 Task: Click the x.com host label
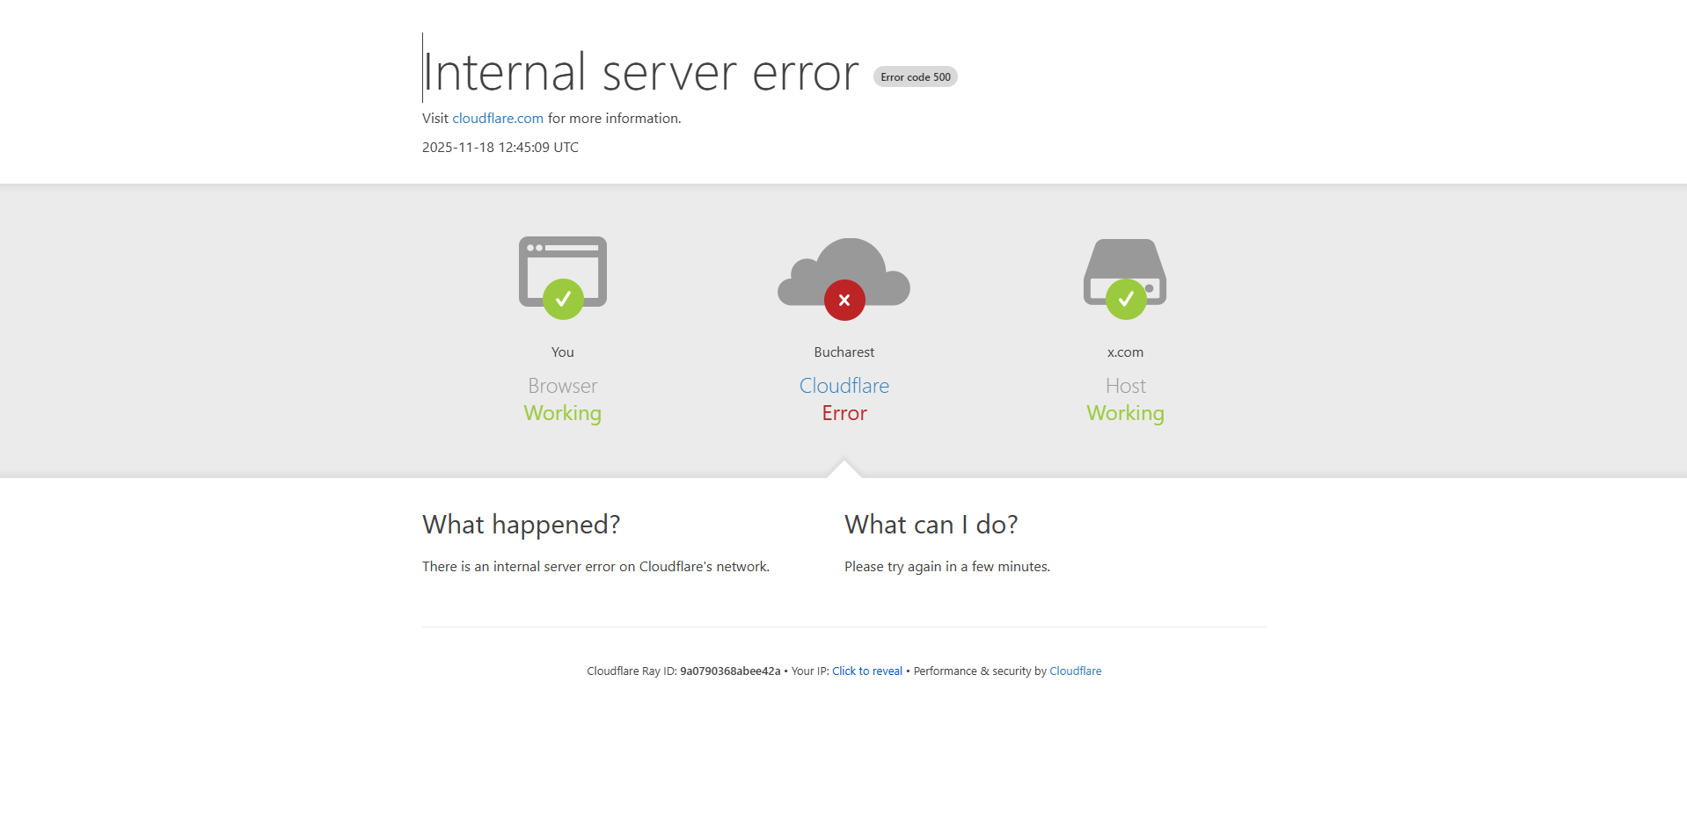pos(1125,352)
